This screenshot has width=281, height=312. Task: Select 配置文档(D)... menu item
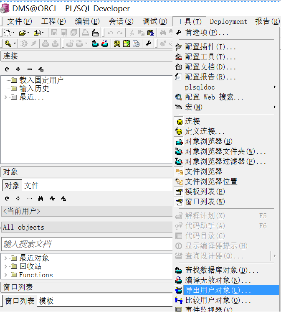pyautogui.click(x=226, y=67)
